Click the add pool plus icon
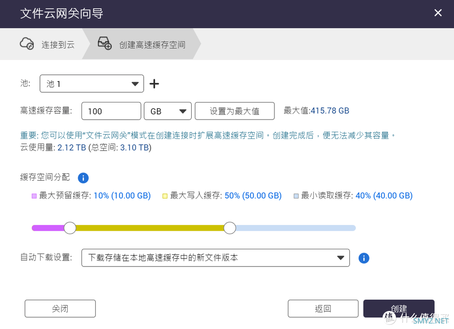The height and width of the screenshot is (329, 454). [x=154, y=84]
